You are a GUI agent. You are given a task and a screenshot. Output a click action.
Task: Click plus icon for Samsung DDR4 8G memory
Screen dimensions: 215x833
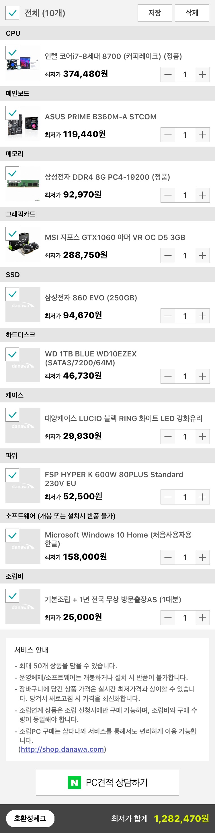[202, 195]
